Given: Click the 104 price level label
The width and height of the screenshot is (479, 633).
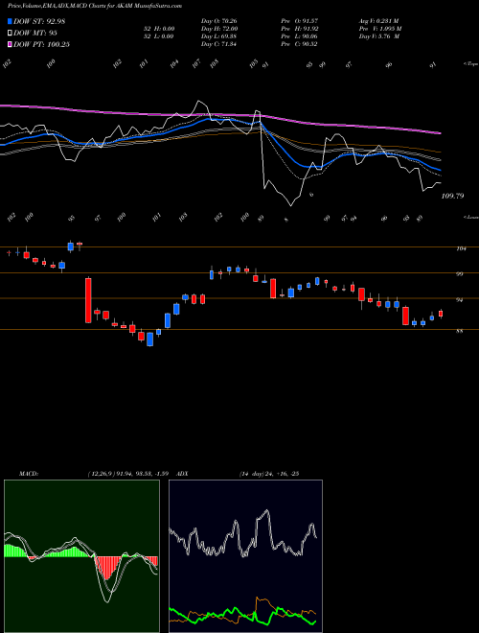Looking at the screenshot, I should click(x=461, y=249).
